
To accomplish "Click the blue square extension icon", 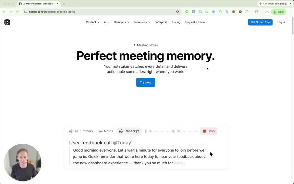I will 194,12.
